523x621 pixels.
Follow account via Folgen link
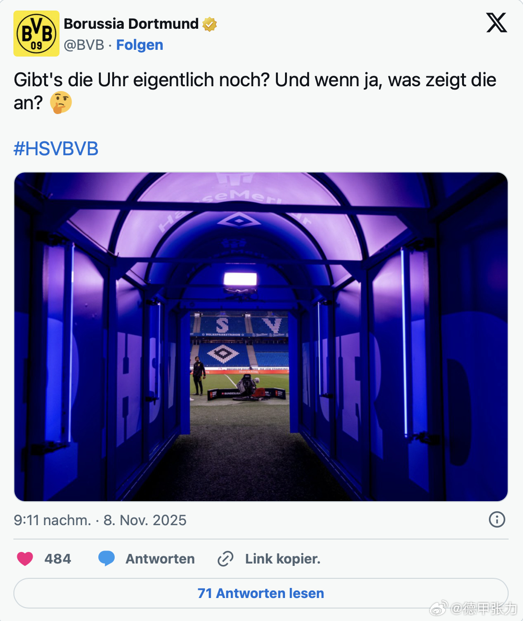[x=140, y=45]
